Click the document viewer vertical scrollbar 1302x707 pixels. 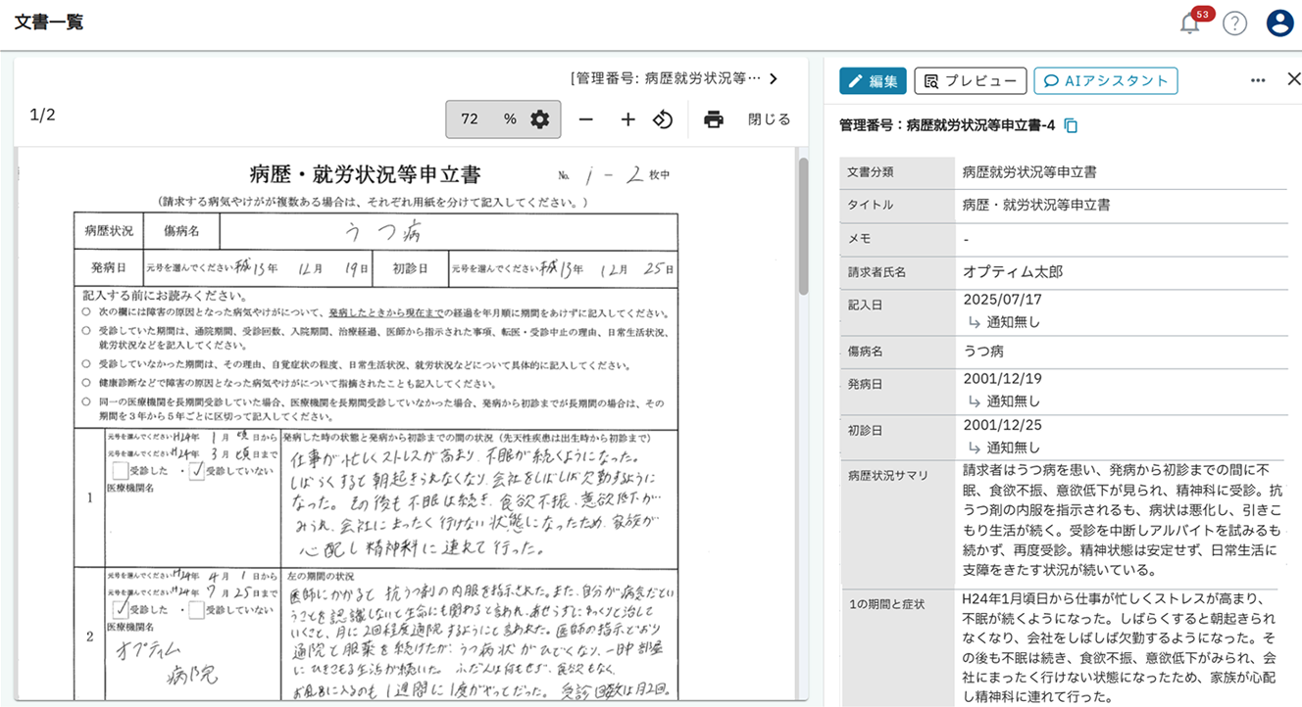(803, 225)
